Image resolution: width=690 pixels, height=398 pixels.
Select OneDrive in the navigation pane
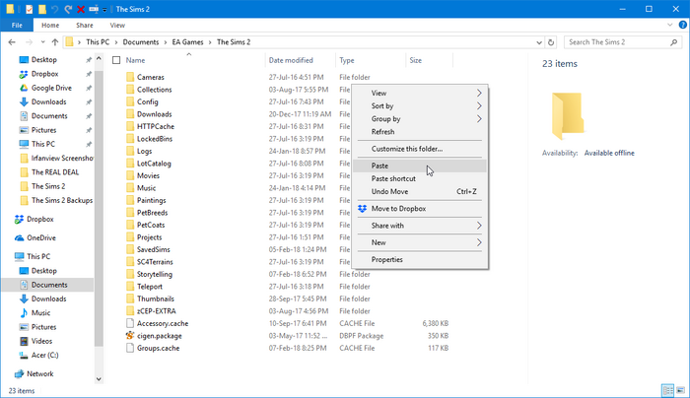pyautogui.click(x=41, y=238)
